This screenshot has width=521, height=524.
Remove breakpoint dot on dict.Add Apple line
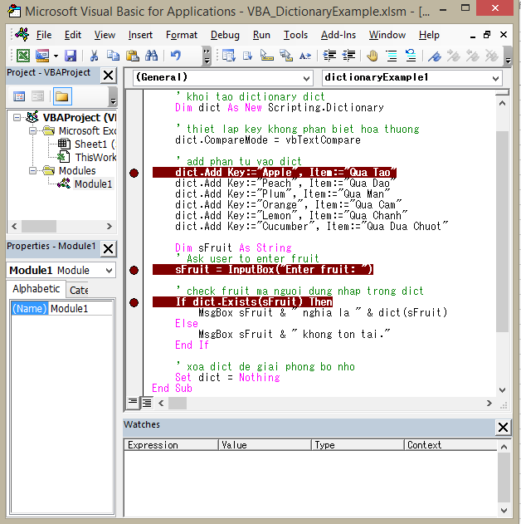pyautogui.click(x=134, y=173)
